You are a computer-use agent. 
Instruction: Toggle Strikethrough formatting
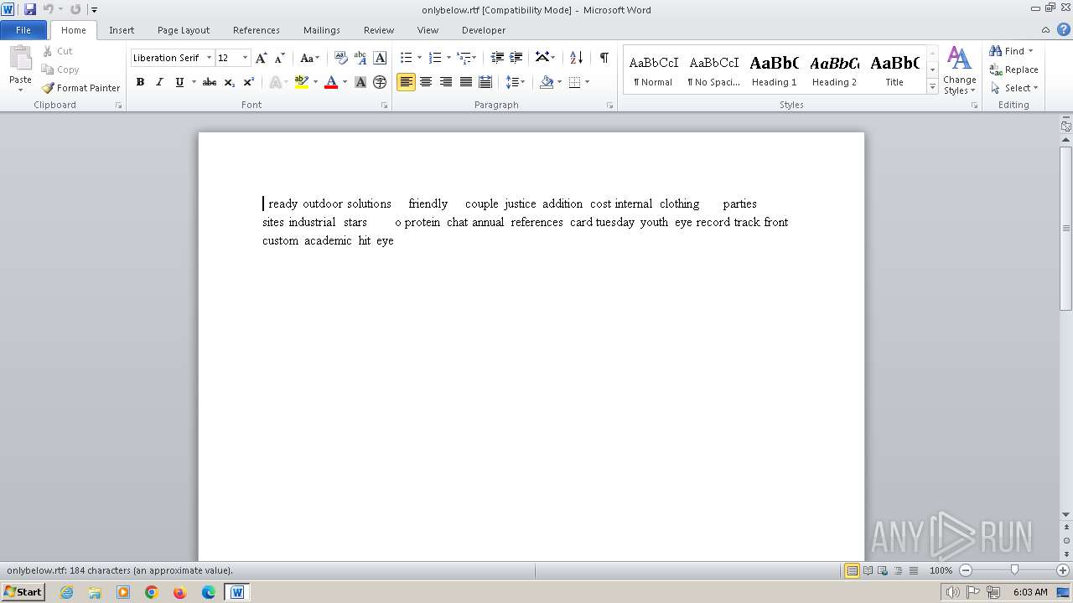click(210, 82)
